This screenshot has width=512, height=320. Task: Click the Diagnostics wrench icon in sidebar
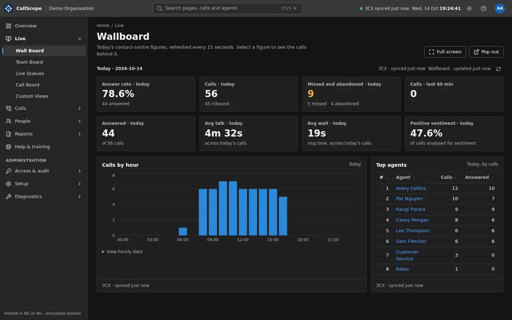(9, 197)
